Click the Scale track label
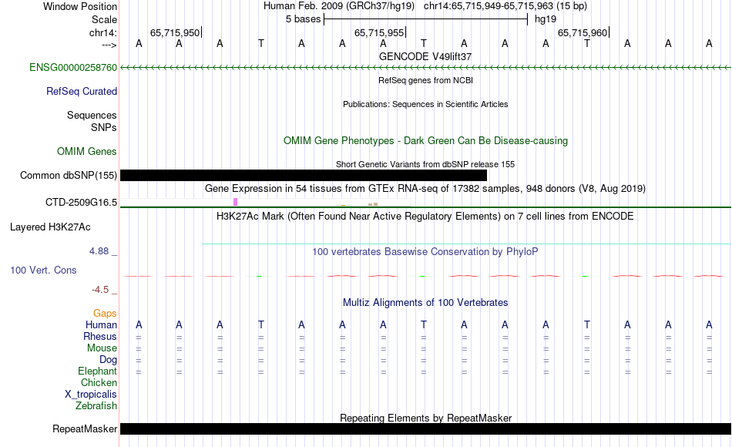The image size is (732, 447). coord(104,19)
